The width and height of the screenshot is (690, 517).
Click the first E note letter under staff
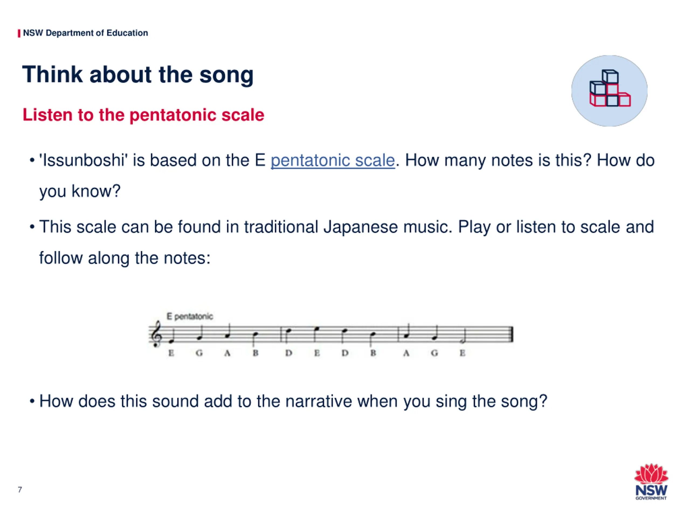coord(171,353)
